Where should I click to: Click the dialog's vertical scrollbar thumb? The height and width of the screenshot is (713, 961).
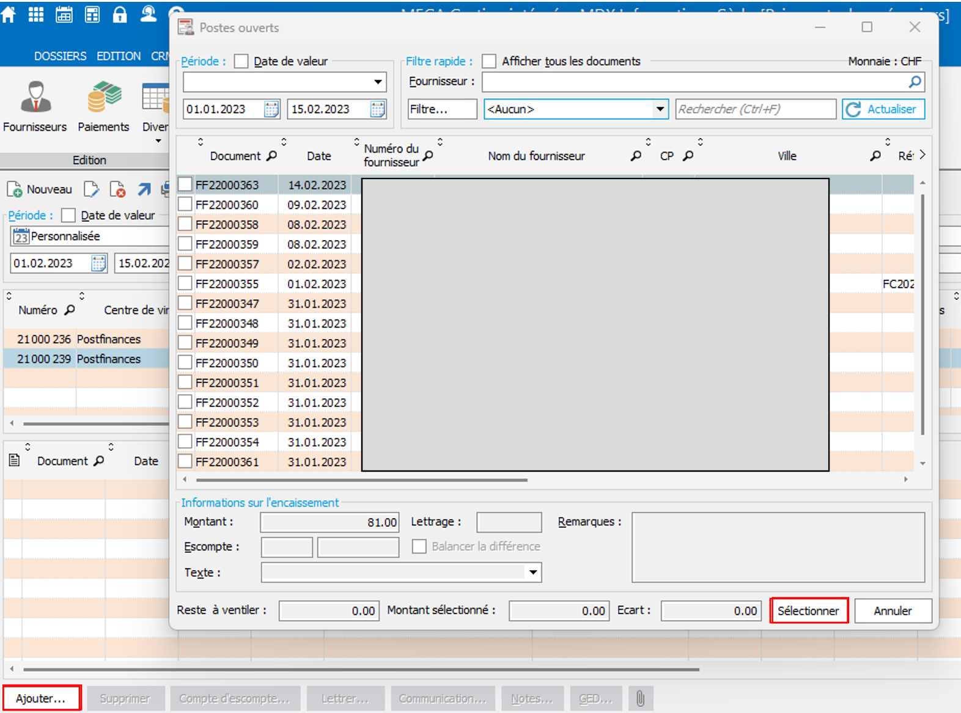tap(922, 315)
